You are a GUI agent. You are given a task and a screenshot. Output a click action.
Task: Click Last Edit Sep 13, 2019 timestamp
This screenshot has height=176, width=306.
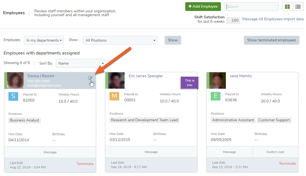tap(230, 167)
